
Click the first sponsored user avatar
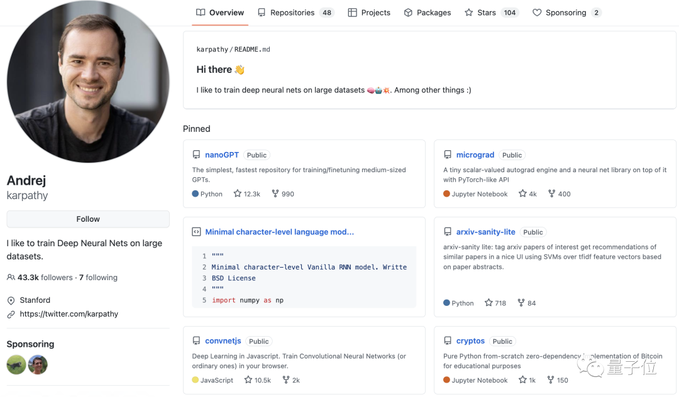[16, 364]
